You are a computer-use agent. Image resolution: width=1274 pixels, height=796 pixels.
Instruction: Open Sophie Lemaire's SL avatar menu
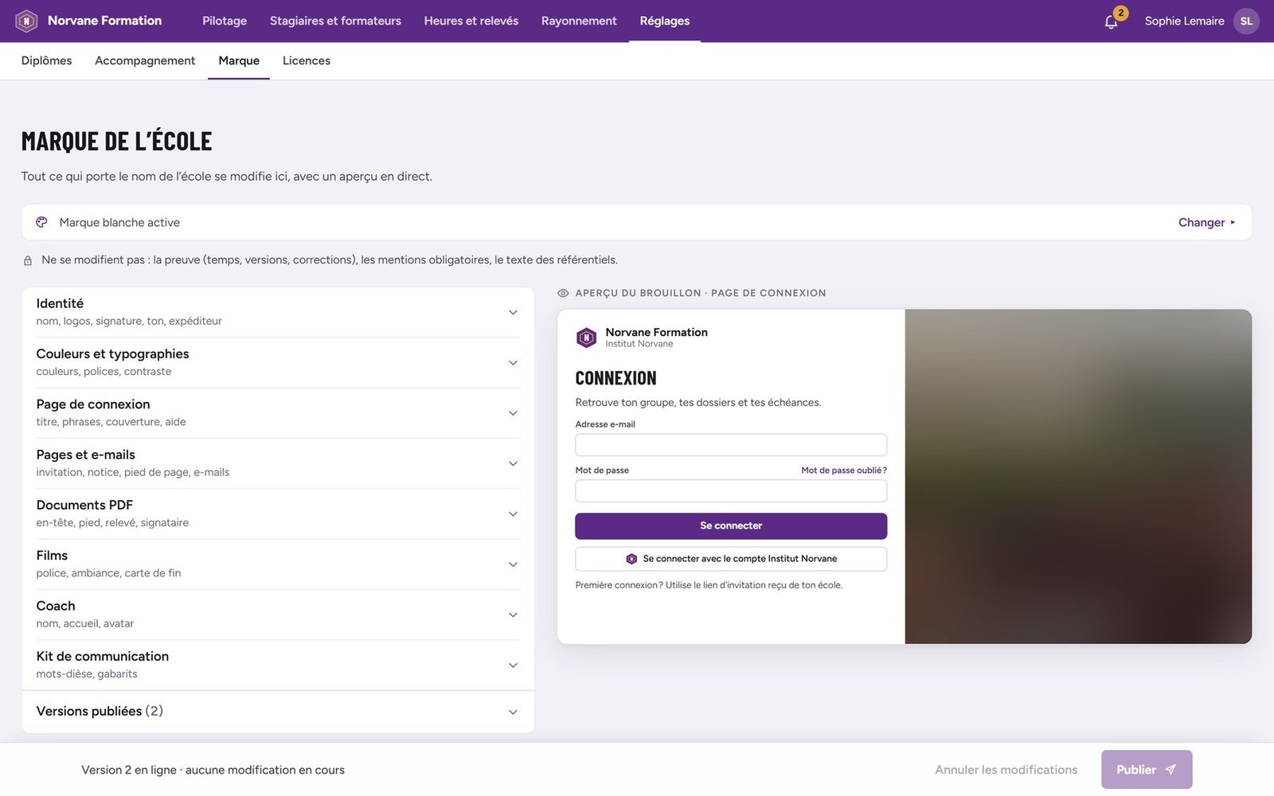(x=1246, y=21)
